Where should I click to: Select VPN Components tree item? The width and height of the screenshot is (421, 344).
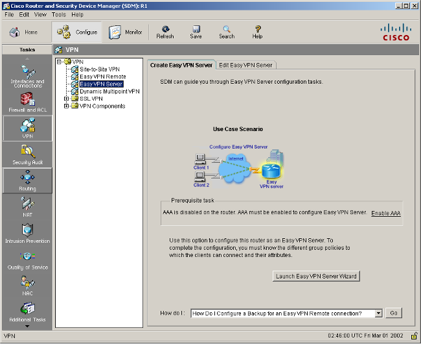102,106
